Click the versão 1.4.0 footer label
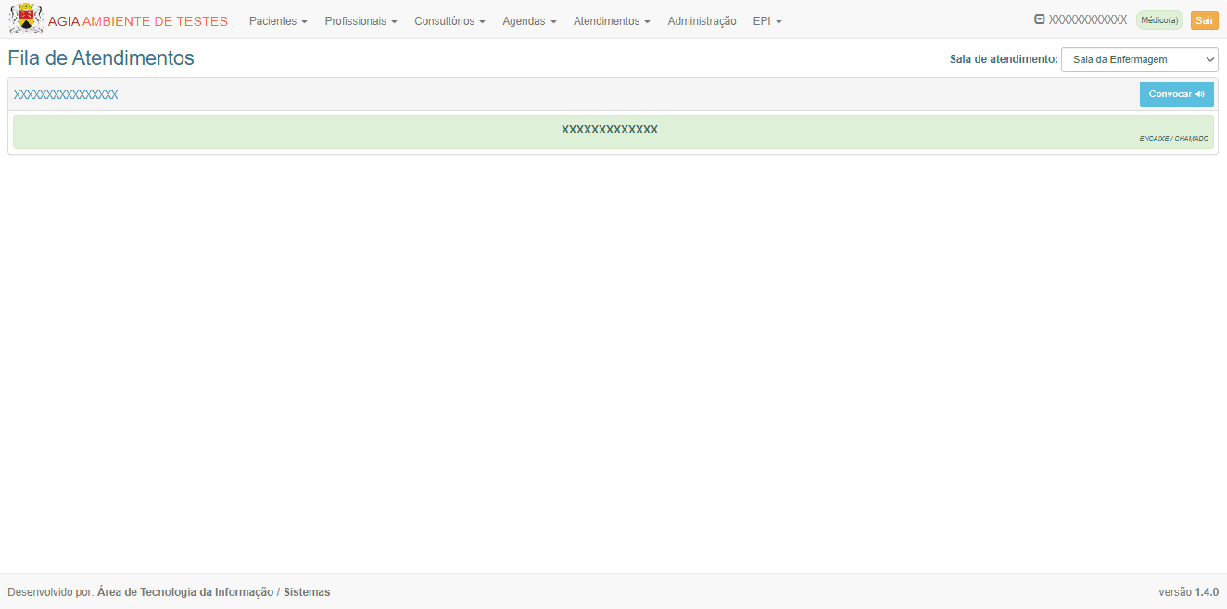Screen dimensions: 1227x609 coord(1188,592)
